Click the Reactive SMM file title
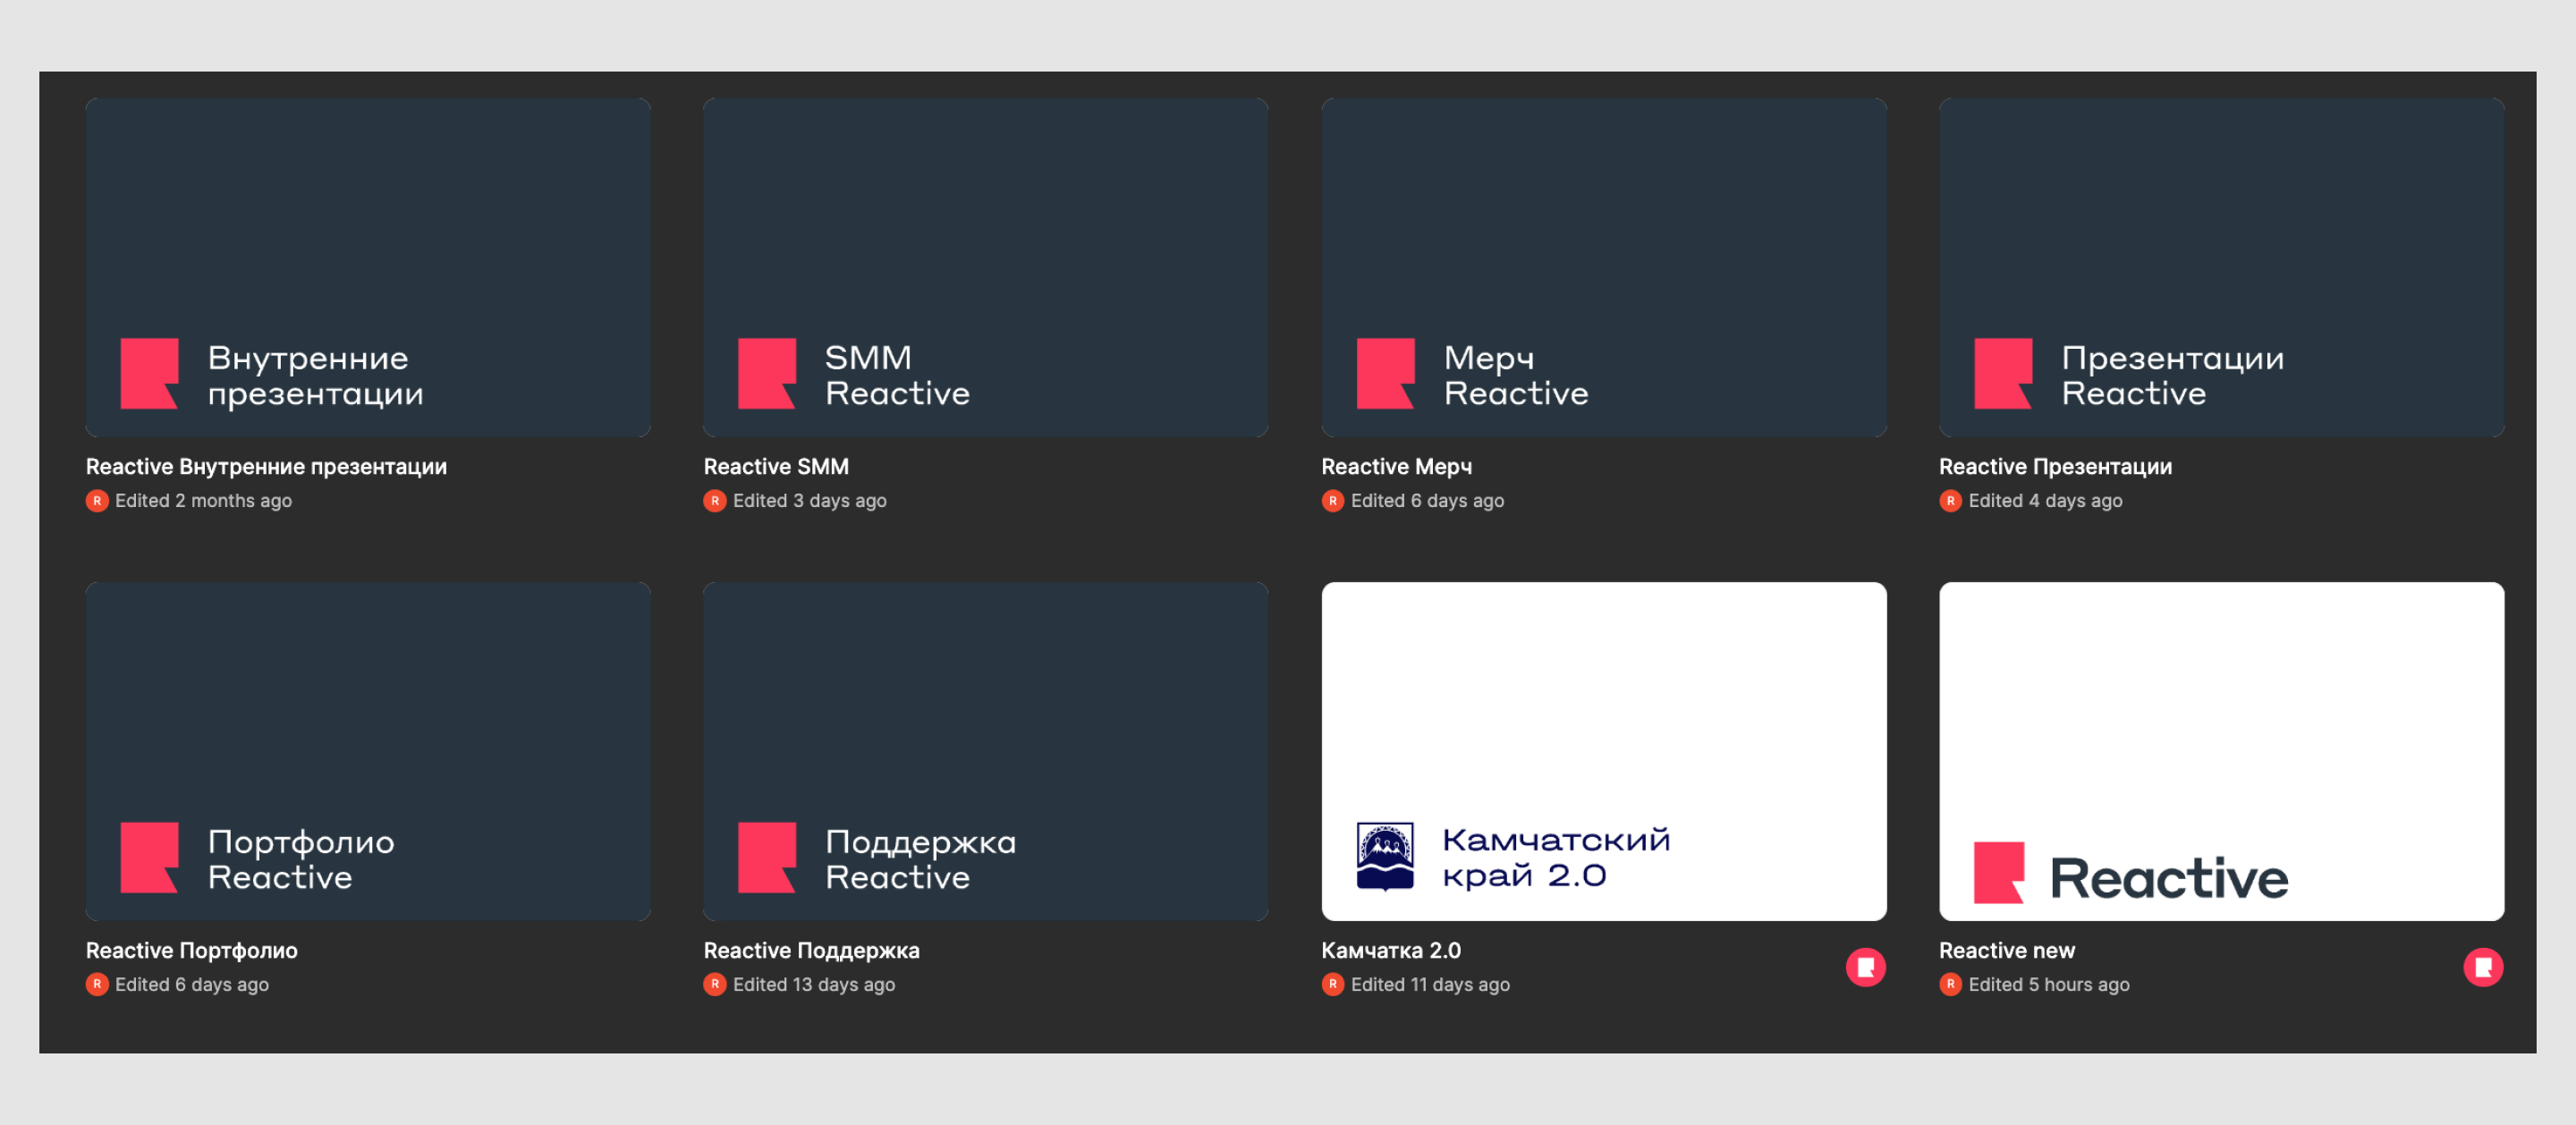 [x=776, y=467]
